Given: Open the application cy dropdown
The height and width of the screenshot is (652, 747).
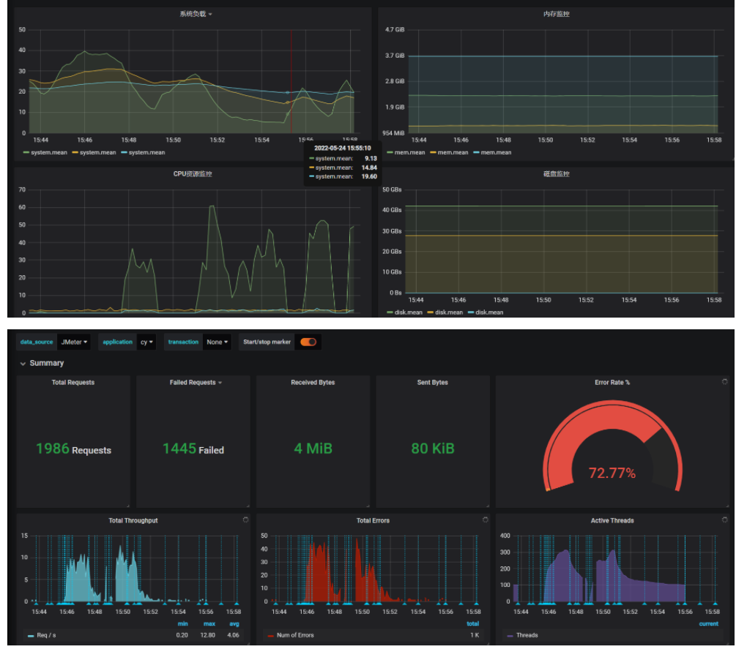Looking at the screenshot, I should (x=146, y=342).
